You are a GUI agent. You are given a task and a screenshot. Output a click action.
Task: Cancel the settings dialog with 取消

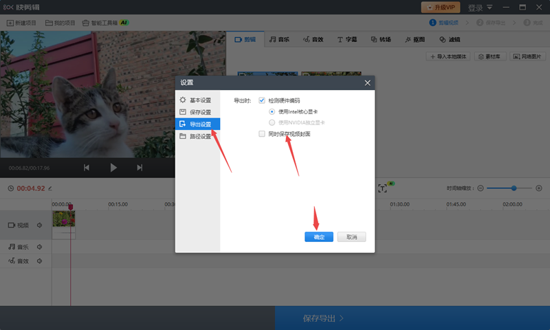point(351,237)
